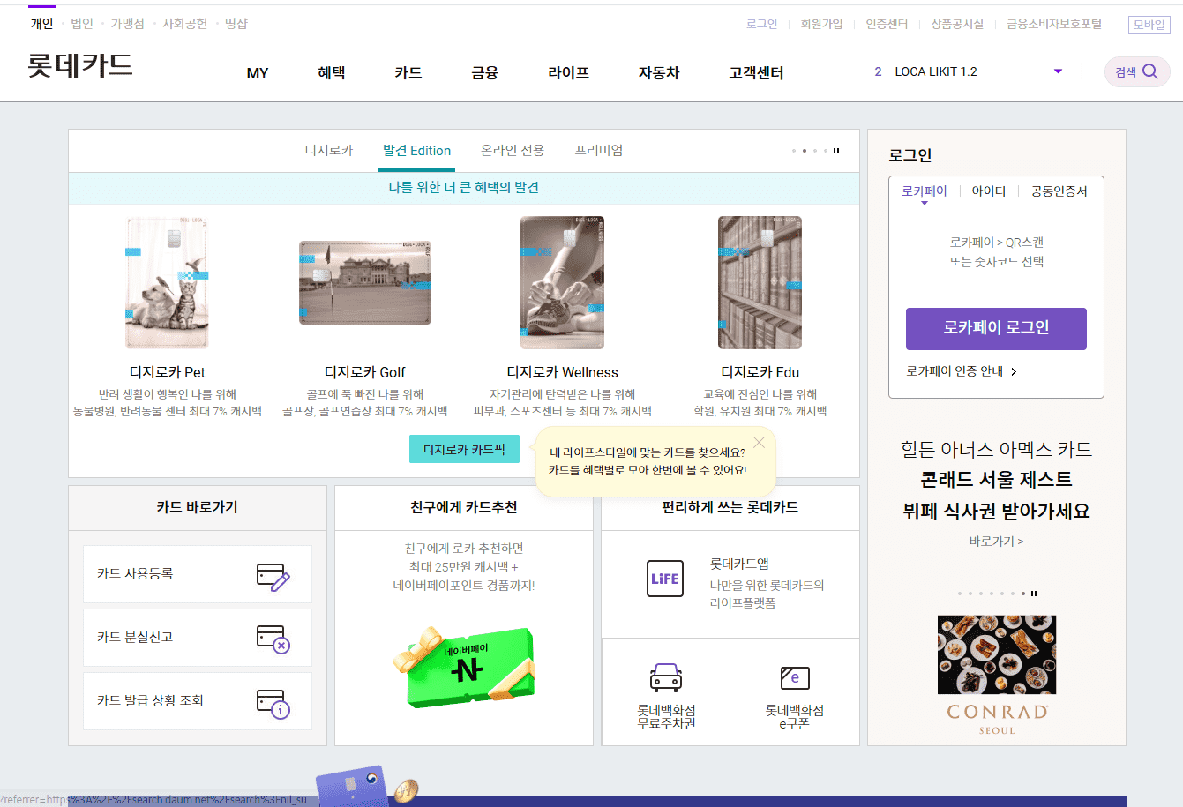Open the Digiloca Wellness card image
The image size is (1183, 807).
[563, 282]
